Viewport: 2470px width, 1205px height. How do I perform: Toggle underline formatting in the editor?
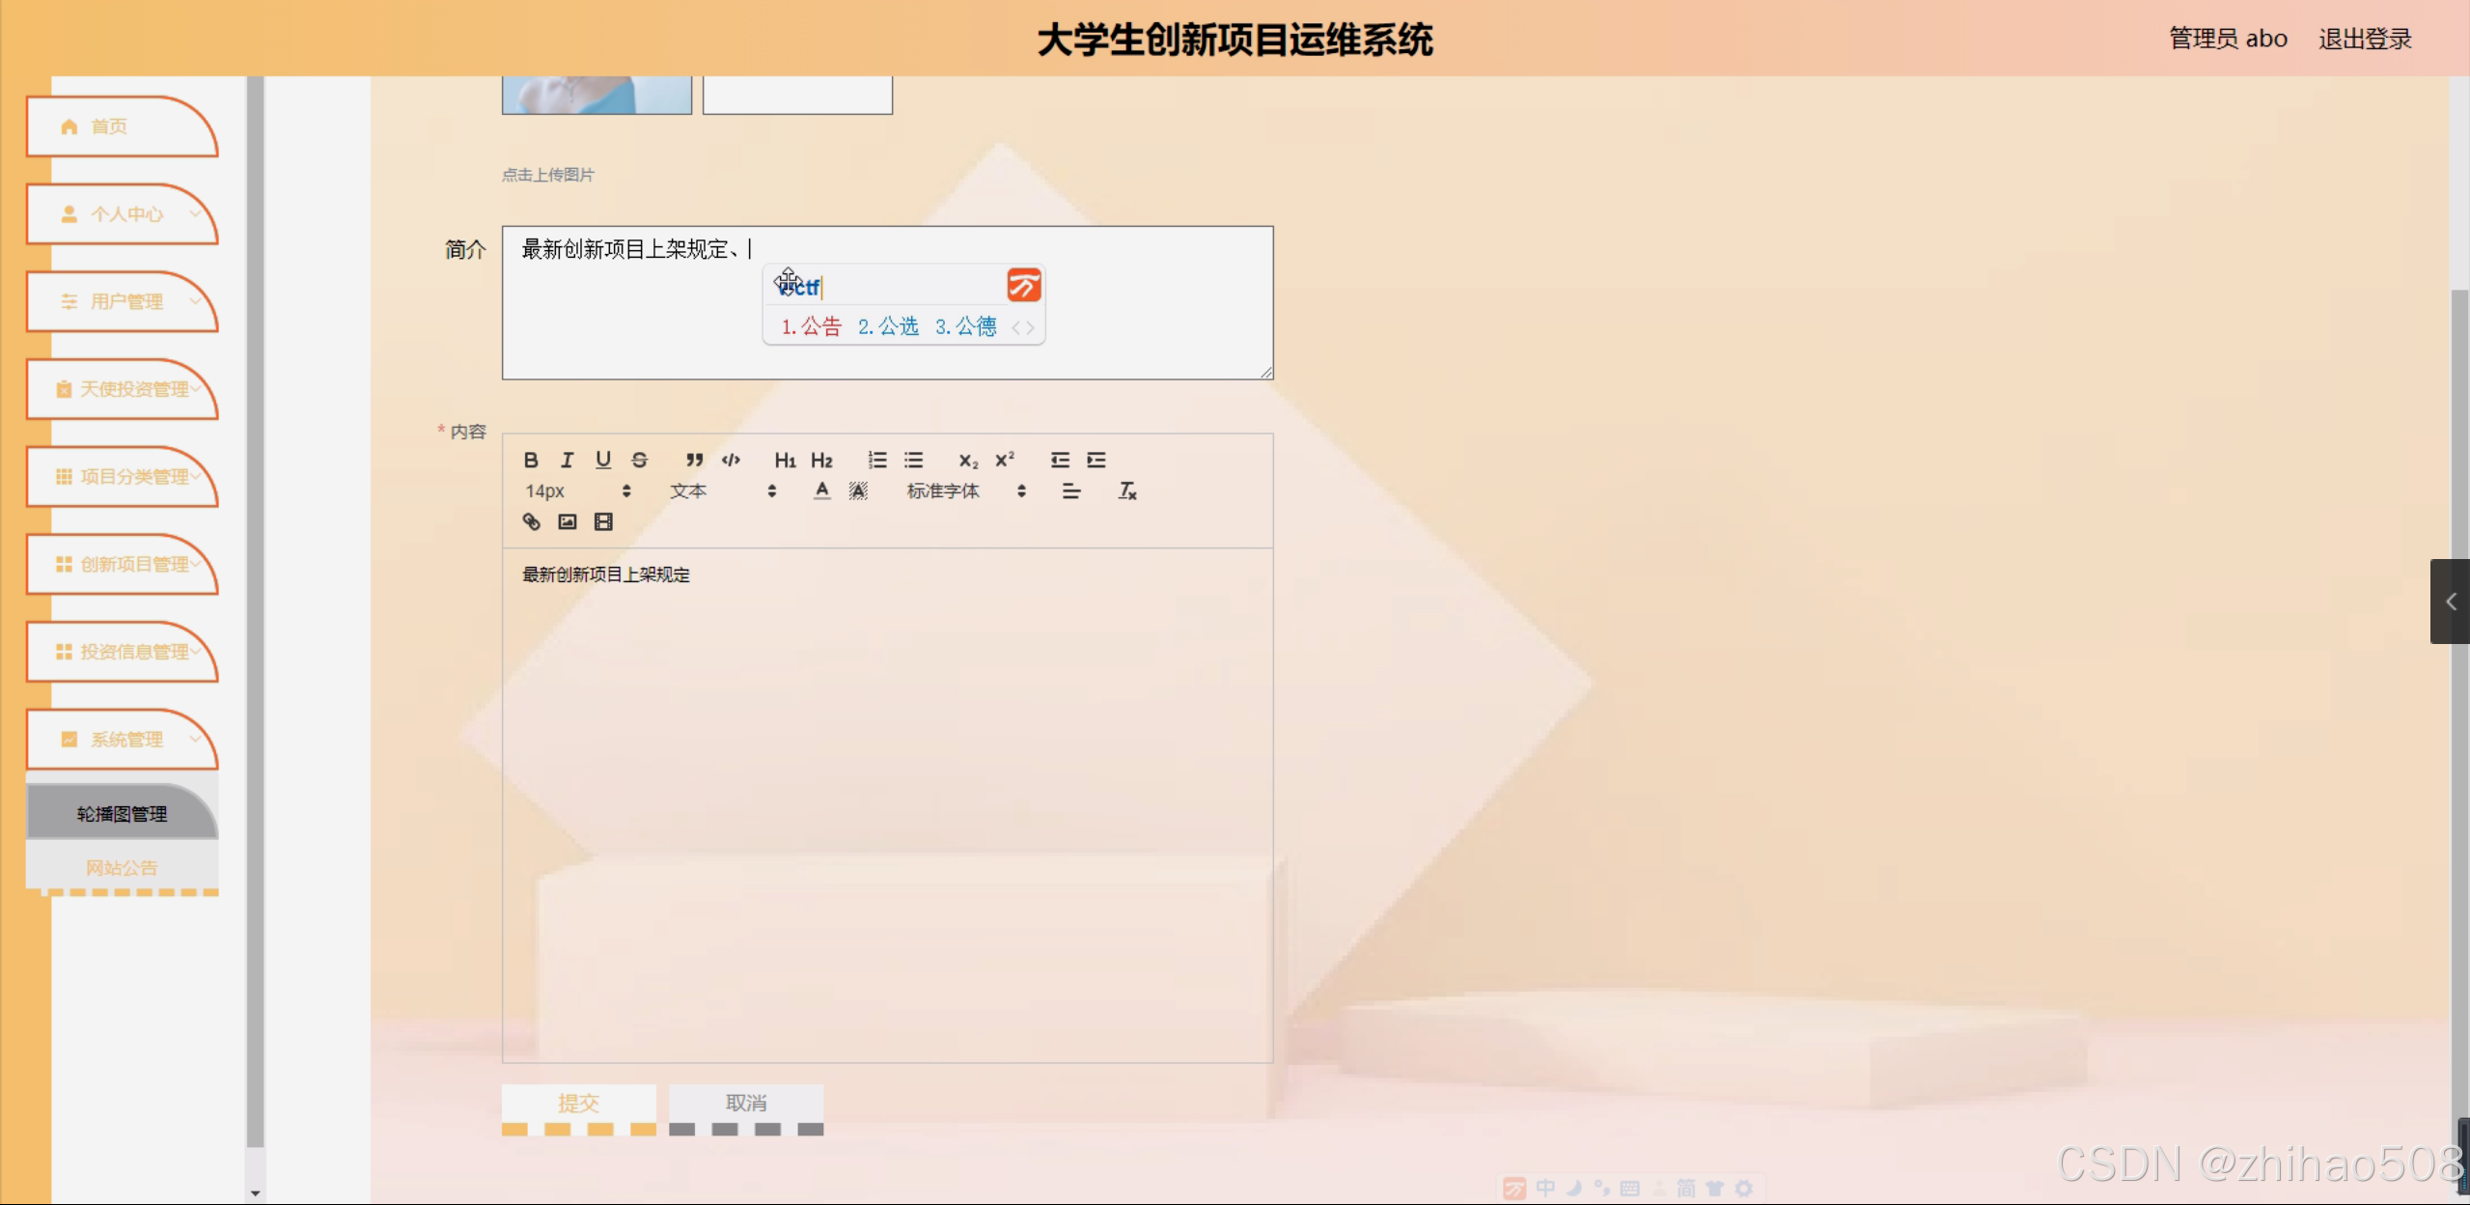[603, 460]
